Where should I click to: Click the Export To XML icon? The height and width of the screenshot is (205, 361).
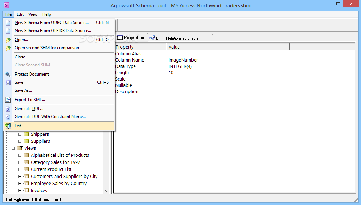point(8,100)
